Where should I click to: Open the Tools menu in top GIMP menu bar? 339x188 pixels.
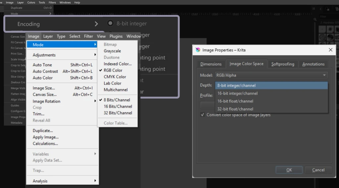pyautogui.click(x=42, y=2)
